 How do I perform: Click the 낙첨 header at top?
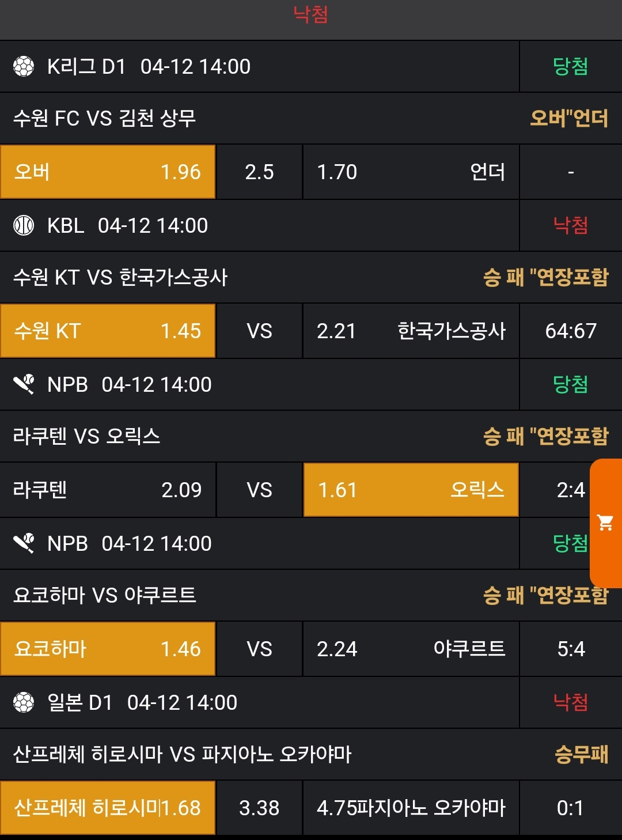click(x=310, y=14)
